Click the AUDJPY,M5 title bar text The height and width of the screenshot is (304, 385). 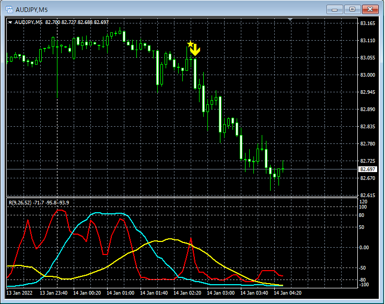point(31,9)
